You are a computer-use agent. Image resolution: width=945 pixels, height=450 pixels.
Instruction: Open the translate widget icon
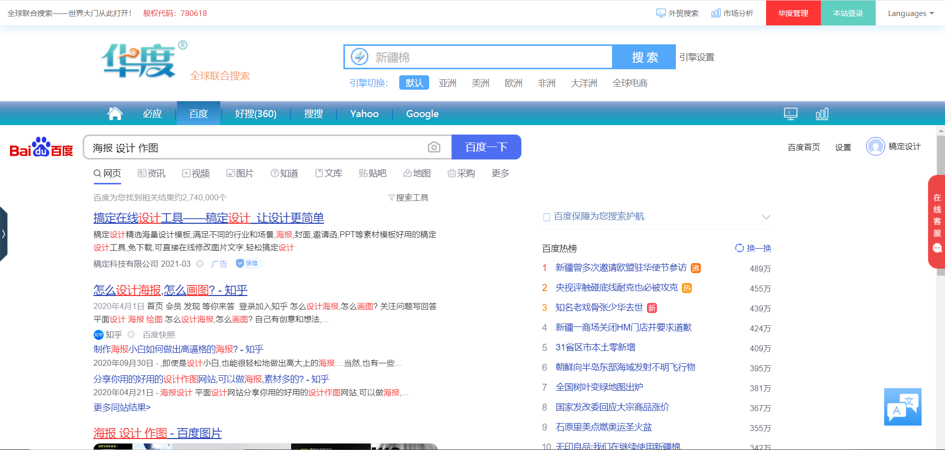[903, 407]
